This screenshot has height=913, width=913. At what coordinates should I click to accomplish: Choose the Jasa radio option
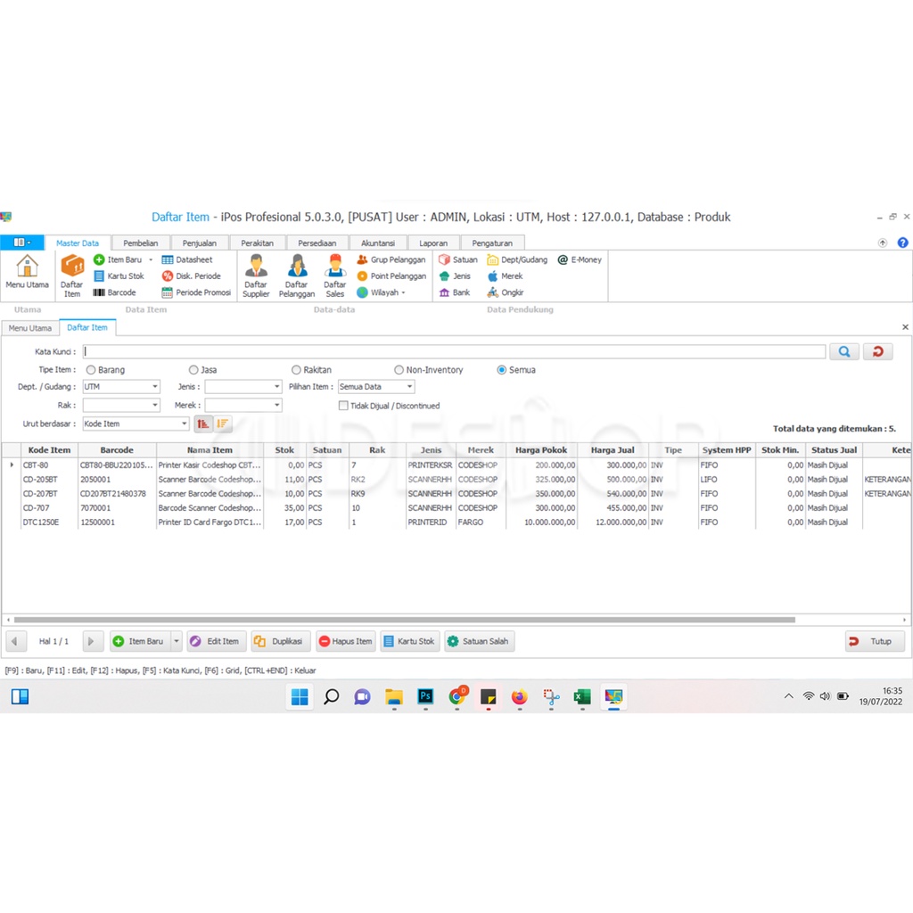coord(193,370)
